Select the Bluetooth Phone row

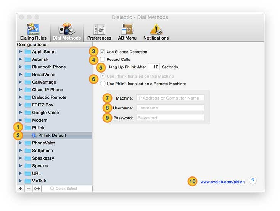click(x=54, y=67)
